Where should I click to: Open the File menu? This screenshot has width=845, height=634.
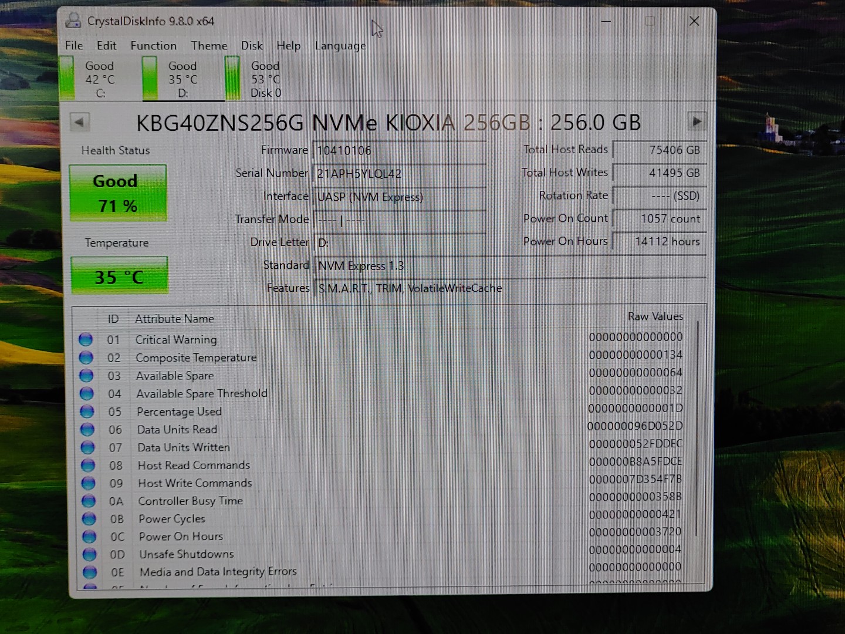point(74,45)
